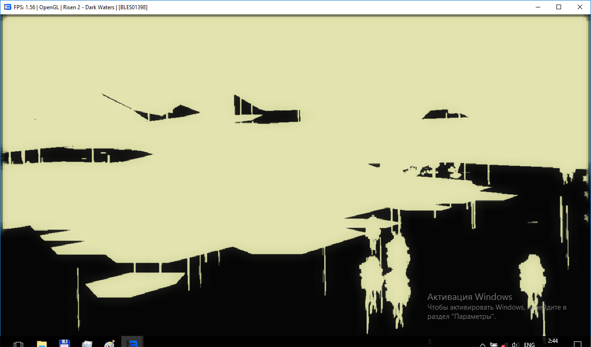
Task: Click the RPCS3 icon in the title bar
Action: [x=7, y=7]
